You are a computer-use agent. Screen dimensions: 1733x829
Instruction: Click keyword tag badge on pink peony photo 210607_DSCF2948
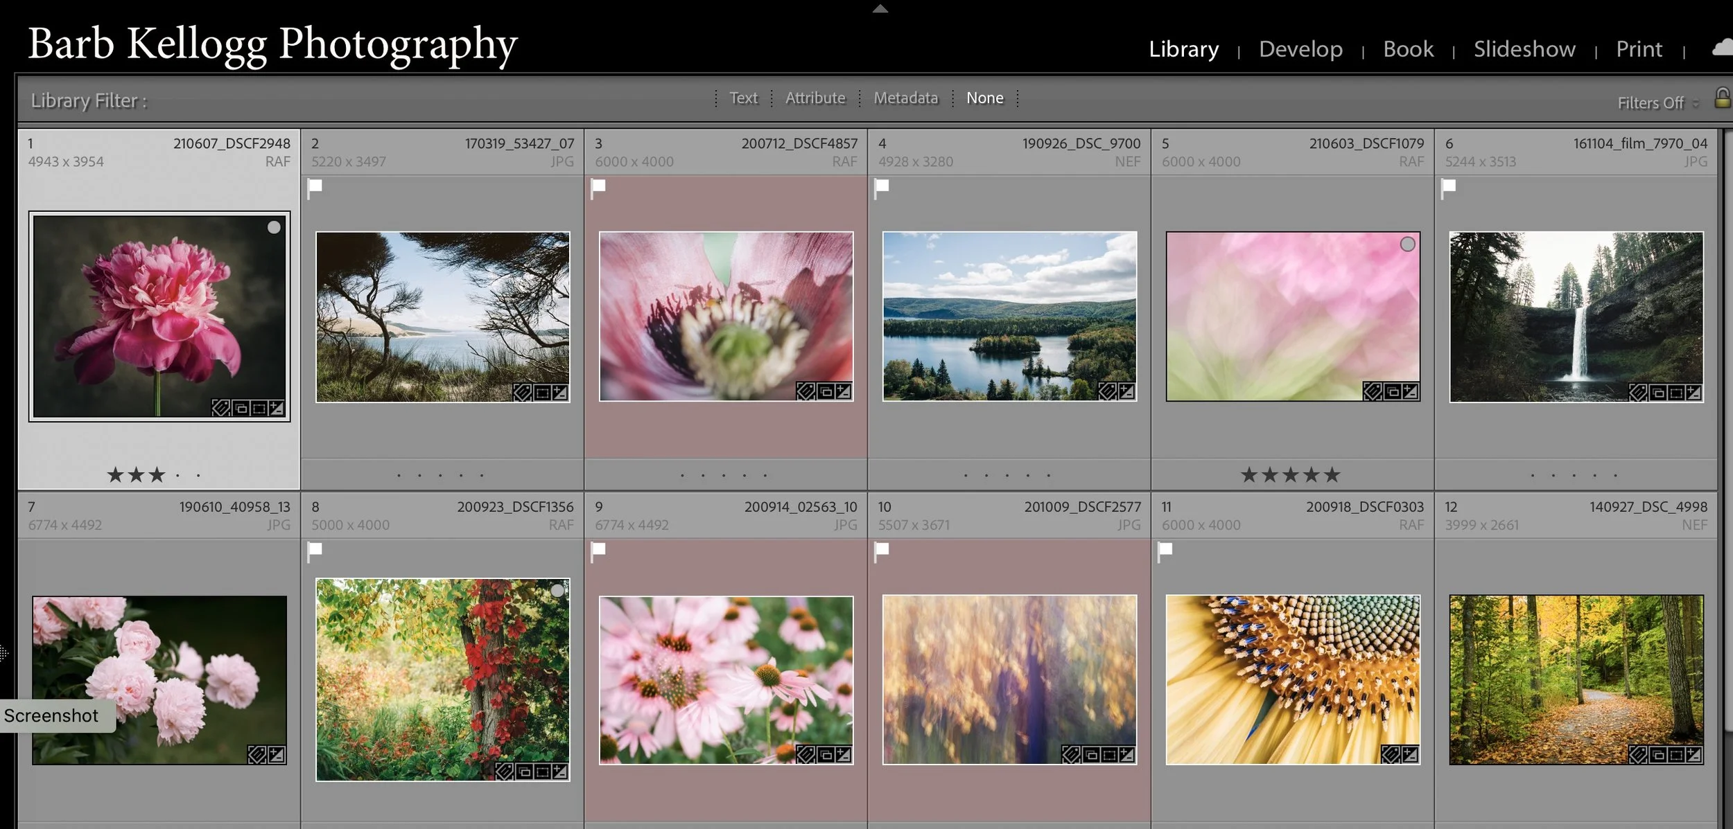point(221,408)
